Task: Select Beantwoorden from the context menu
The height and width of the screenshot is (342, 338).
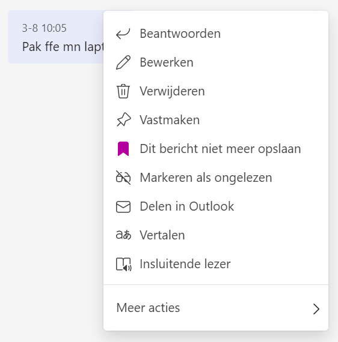Action: click(216, 34)
